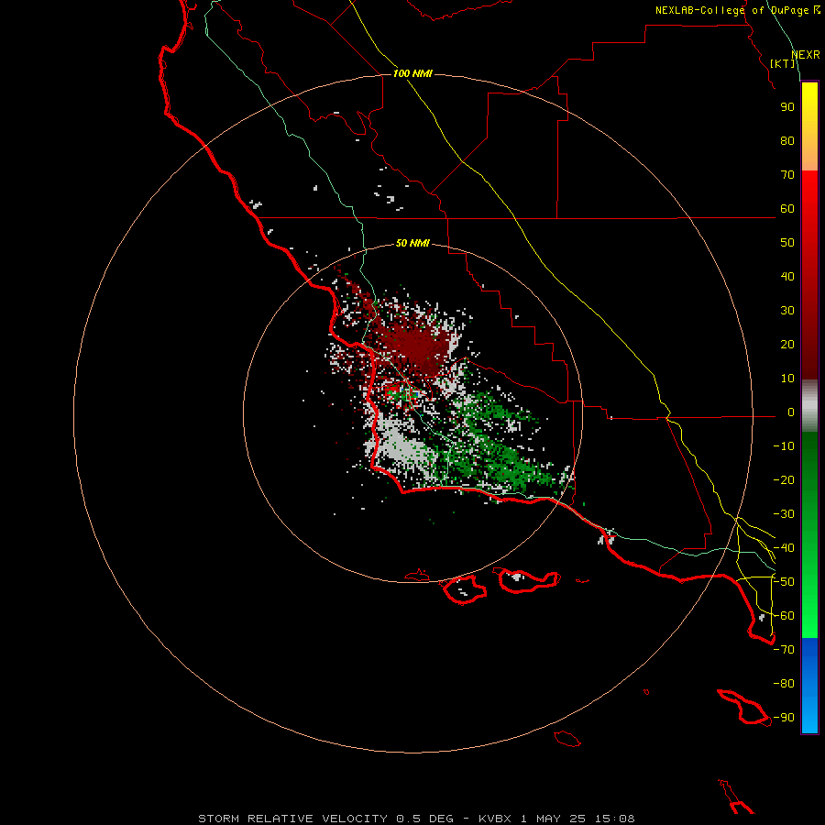
Task: Pick the green segment of the color bar
Action: [x=809, y=534]
